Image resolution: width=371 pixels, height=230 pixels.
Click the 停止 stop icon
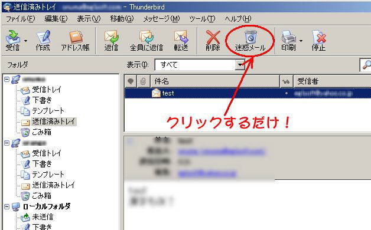318,40
